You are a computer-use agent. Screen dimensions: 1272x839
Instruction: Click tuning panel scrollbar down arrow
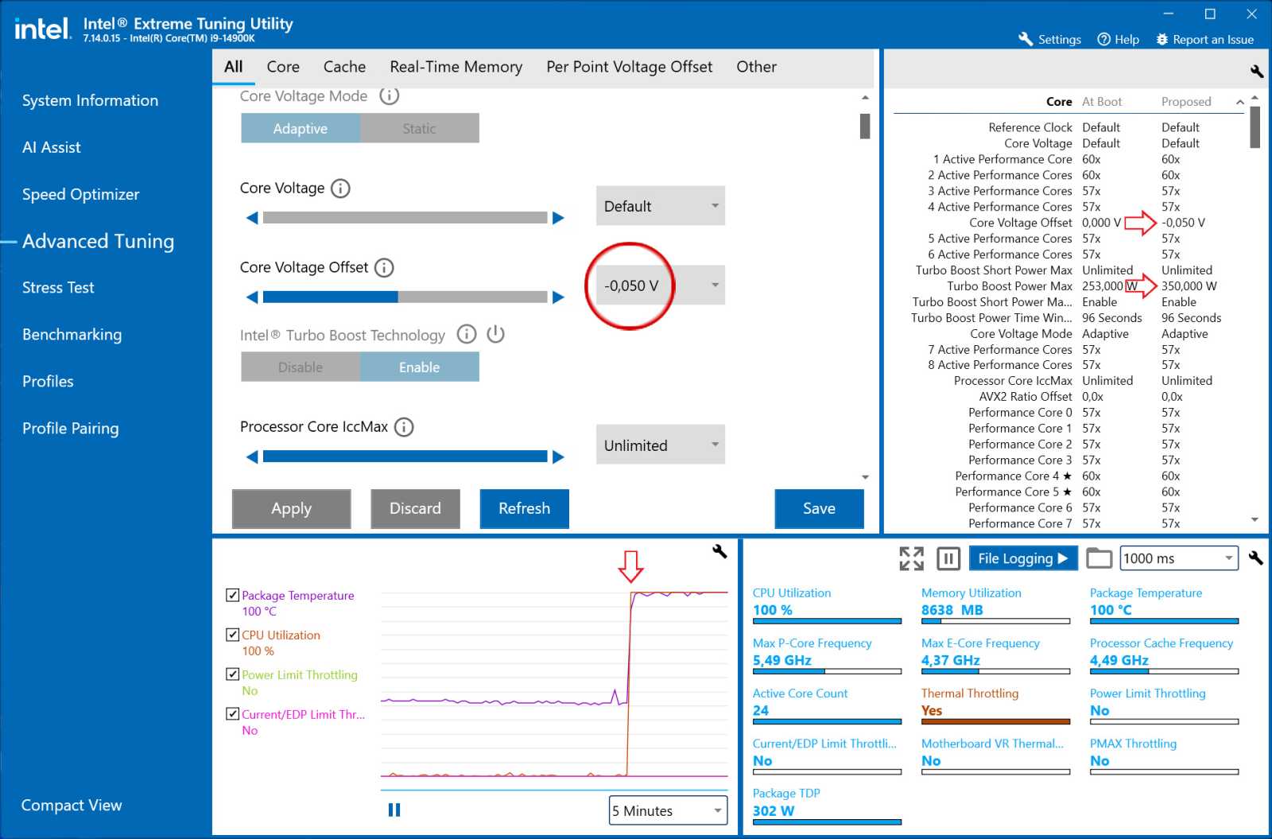865,477
